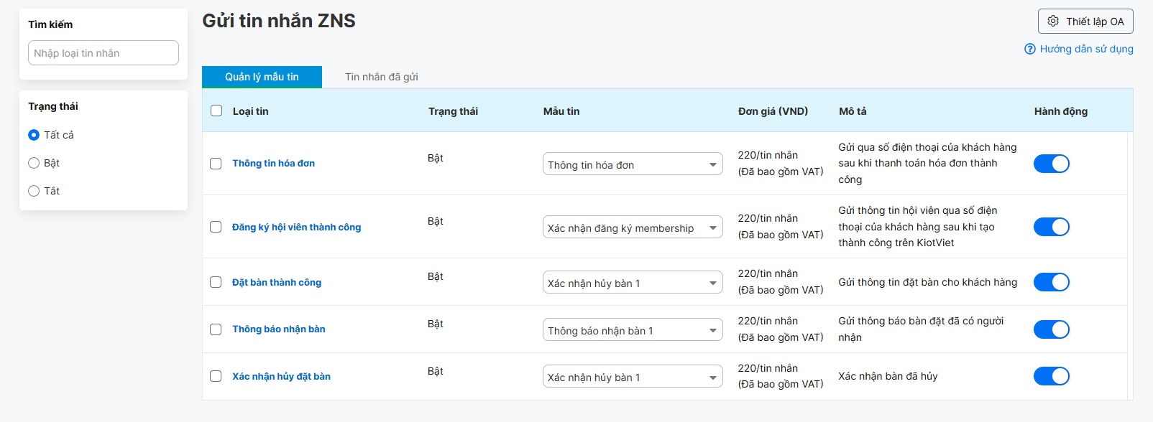Open Đăng ký hội viên thành công link
This screenshot has height=422, width=1153.
[296, 227]
